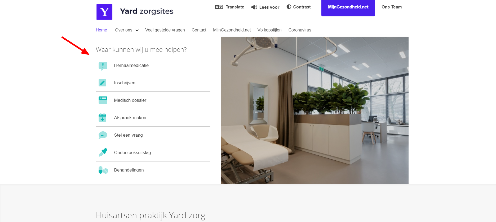Open the Coronavirus menu item

point(300,30)
